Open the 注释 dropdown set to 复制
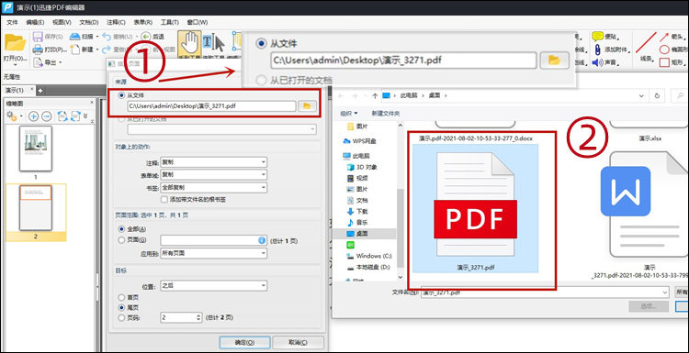The image size is (689, 353). point(213,162)
